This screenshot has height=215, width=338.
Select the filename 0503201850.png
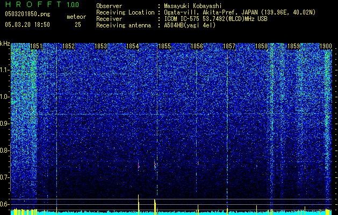[27, 14]
